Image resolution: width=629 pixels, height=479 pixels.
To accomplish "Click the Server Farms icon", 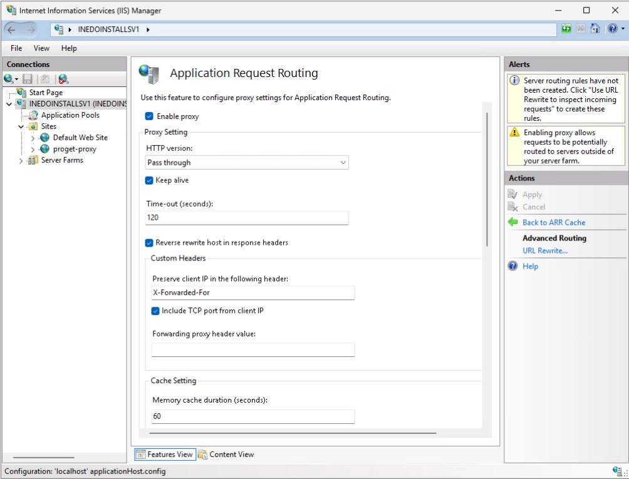I will click(x=33, y=160).
